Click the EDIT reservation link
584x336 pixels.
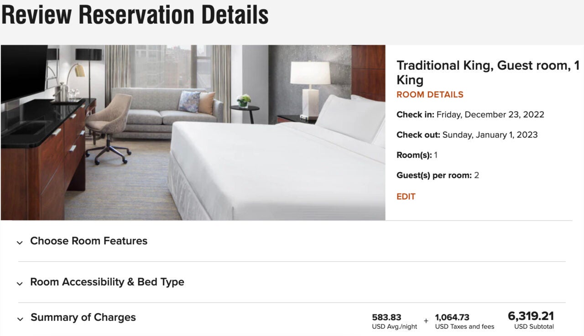(x=406, y=196)
